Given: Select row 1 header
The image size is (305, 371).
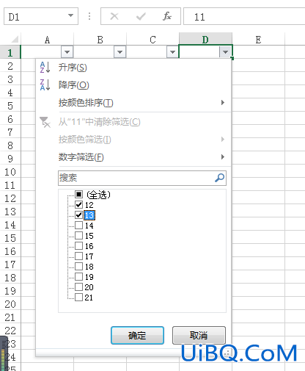Looking at the screenshot, I should (10, 52).
